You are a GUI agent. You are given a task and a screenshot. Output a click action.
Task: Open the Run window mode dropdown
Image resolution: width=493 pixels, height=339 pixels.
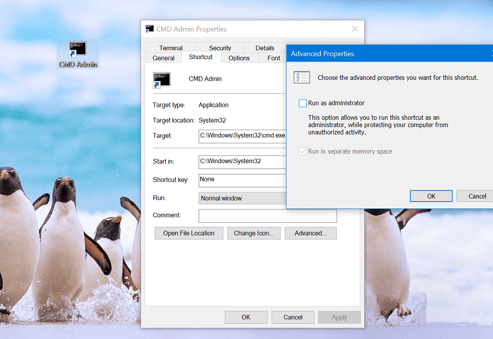pos(243,198)
